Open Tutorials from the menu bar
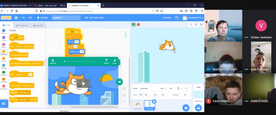The width and height of the screenshot is (276, 115). click(43, 18)
